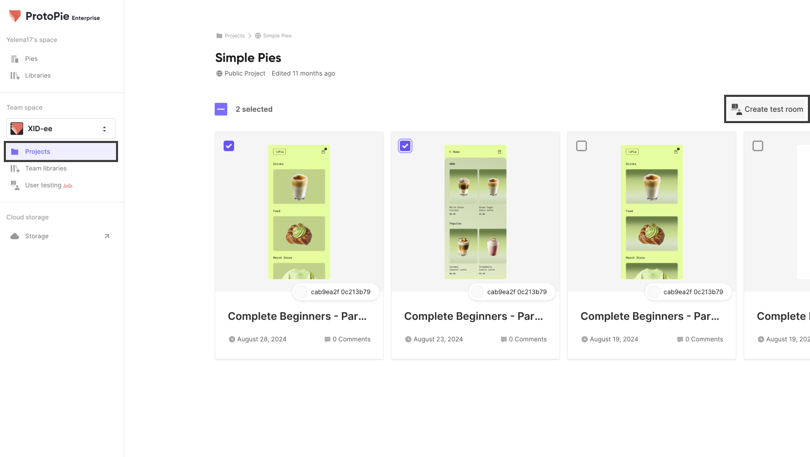Viewport: 810px width, 457px height.
Task: Click the author badge on first card
Action: [336, 292]
